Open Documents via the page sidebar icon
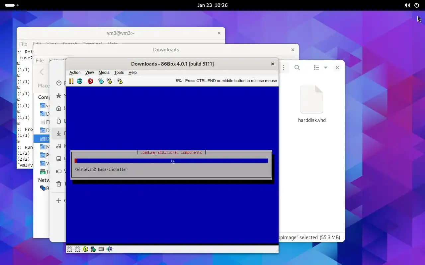This screenshot has width=425, height=265. [x=59, y=121]
